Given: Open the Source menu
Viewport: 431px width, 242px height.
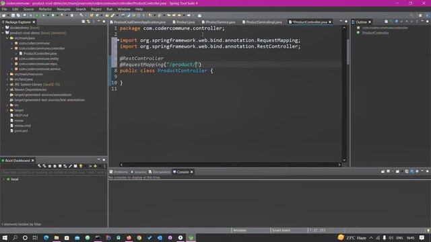Looking at the screenshot, I should 28,9.
